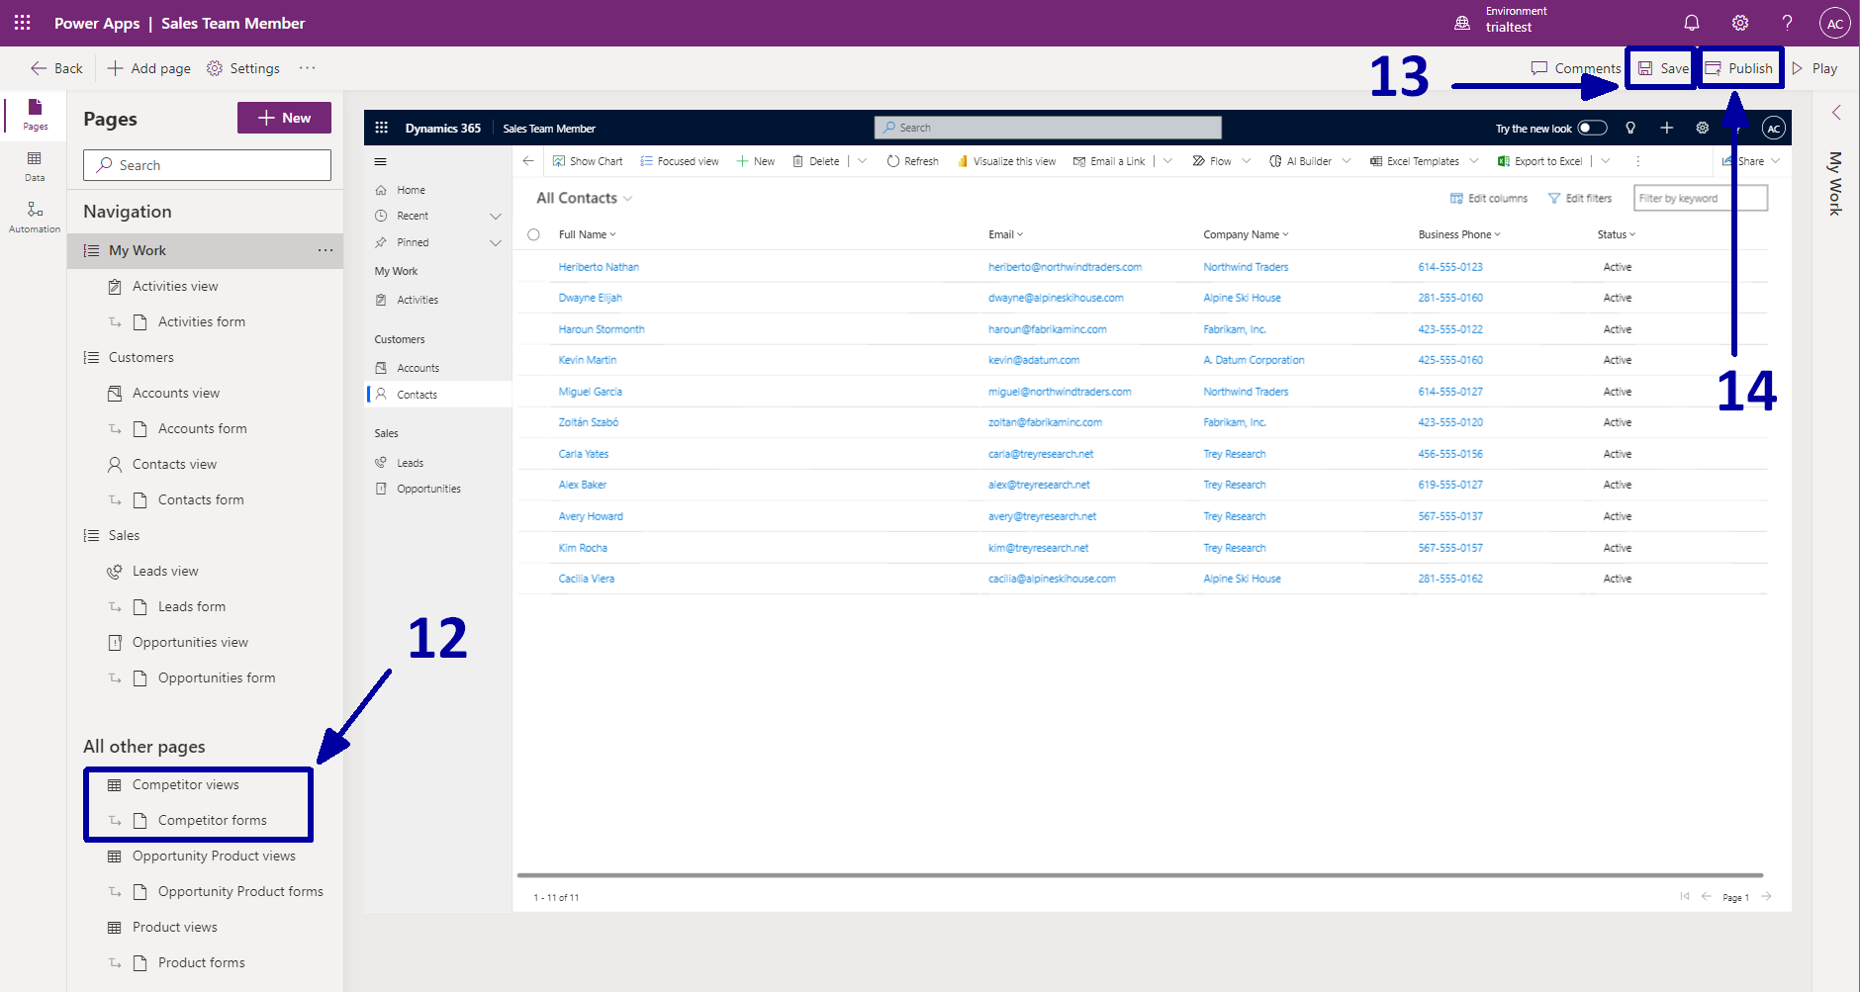Click Add page
The height and width of the screenshot is (992, 1860).
(x=148, y=68)
